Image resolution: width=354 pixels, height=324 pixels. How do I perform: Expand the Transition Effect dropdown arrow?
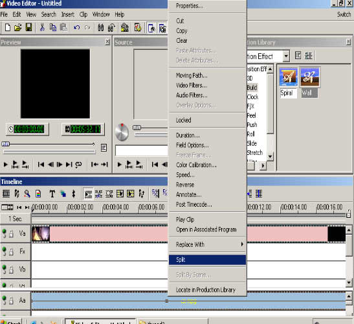286,56
